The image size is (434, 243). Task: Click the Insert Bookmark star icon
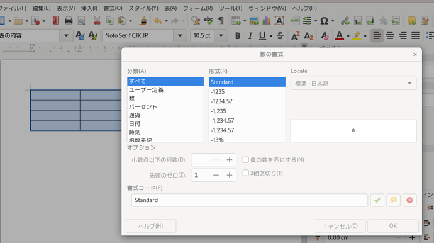click(x=383, y=21)
